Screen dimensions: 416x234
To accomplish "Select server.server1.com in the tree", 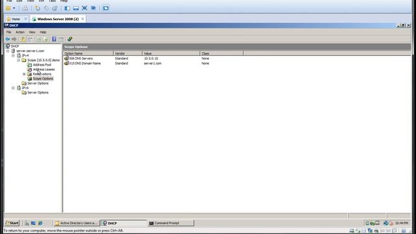I will coord(31,51).
